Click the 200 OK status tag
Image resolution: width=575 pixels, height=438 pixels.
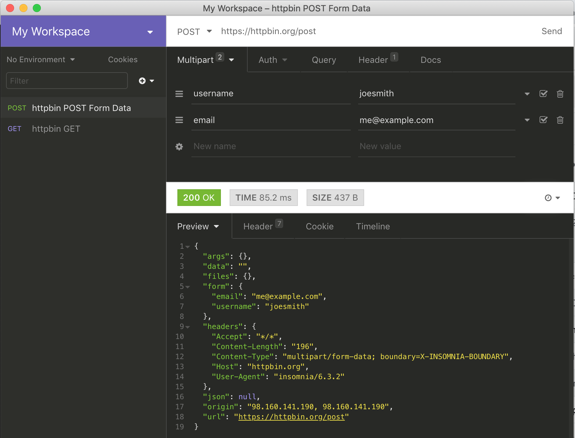point(199,198)
